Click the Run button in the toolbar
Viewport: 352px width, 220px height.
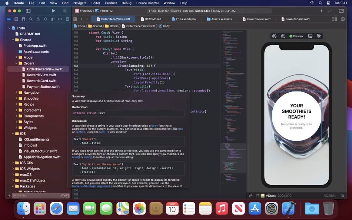point(53,11)
